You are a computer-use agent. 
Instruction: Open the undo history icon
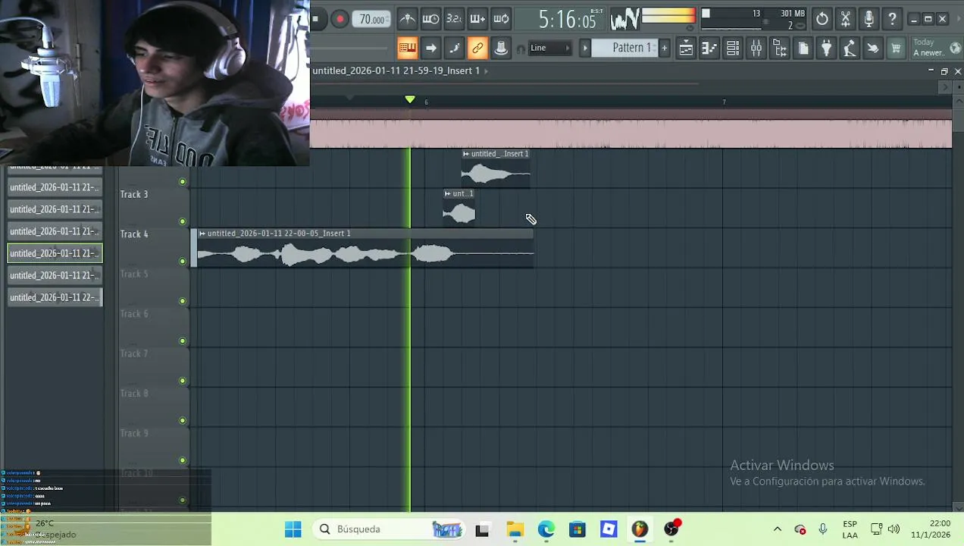(822, 19)
